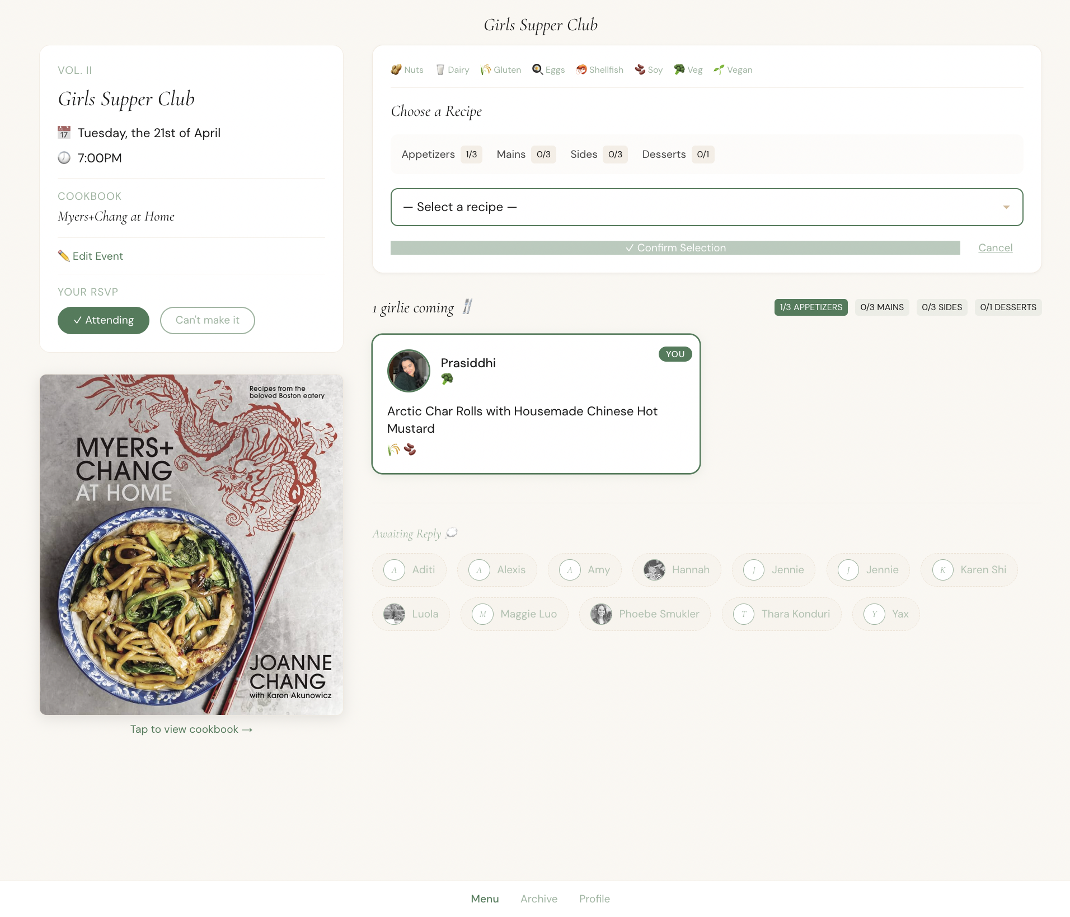Open the Archive page from bottom navigation
The height and width of the screenshot is (917, 1070).
[538, 899]
